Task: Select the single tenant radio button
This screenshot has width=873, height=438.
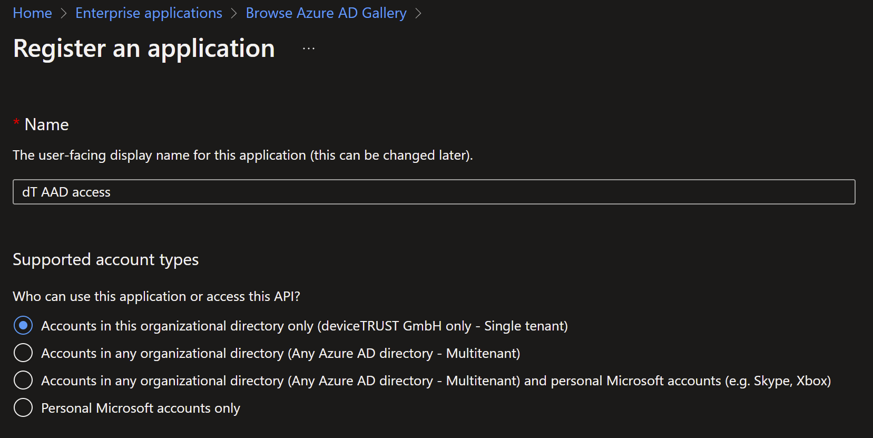Action: coord(23,326)
